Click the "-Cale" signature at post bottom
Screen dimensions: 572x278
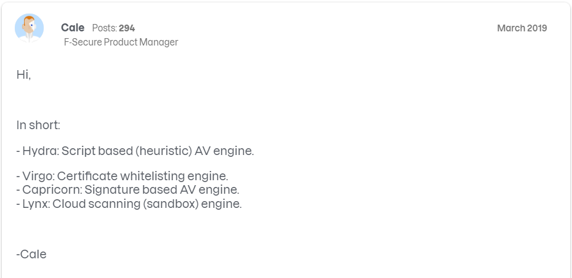point(31,254)
